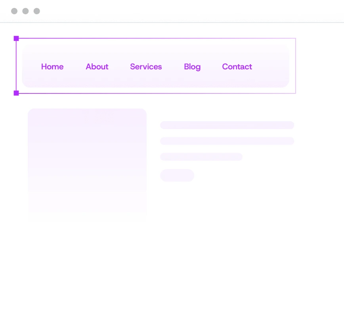The image size is (344, 320).
Task: Open the About page link
Action: pyautogui.click(x=97, y=67)
